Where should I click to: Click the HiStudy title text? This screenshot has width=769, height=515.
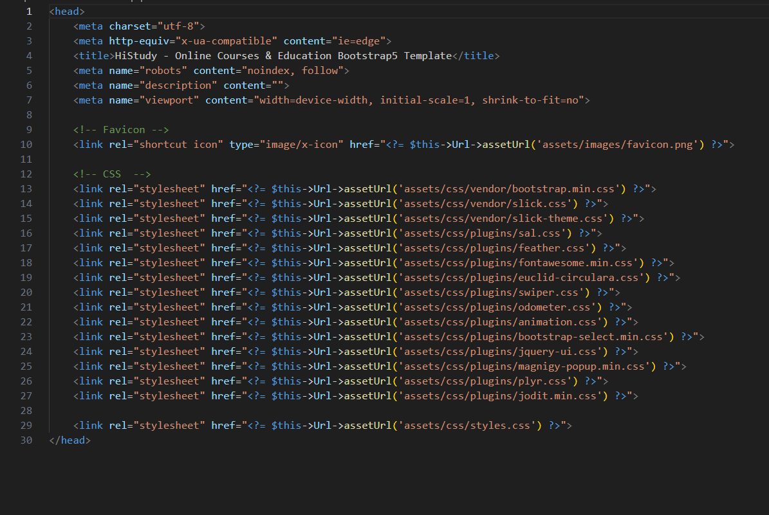[x=283, y=55]
